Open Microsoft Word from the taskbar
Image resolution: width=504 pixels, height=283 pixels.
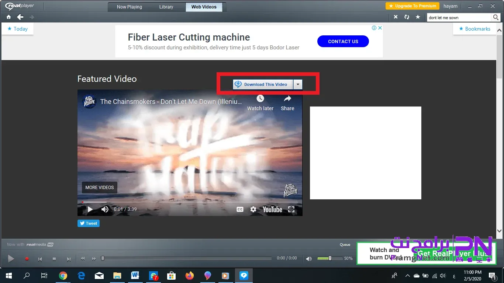pos(135,276)
